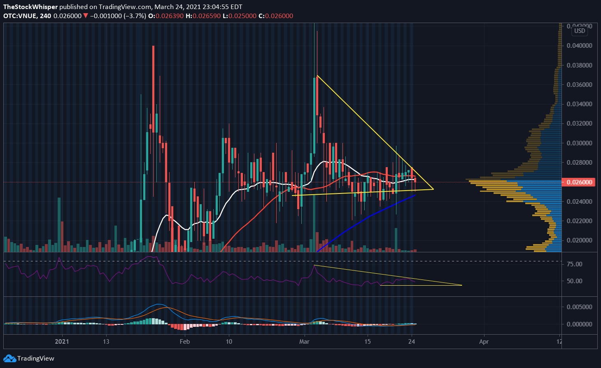Click the 13 date label on time axis
Viewport: 601px width, 368px height.
click(106, 341)
